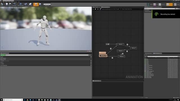Click the orange highlighted Preview toolbar icon
Image resolution: width=180 pixels, height=101 pixels.
[36, 4]
